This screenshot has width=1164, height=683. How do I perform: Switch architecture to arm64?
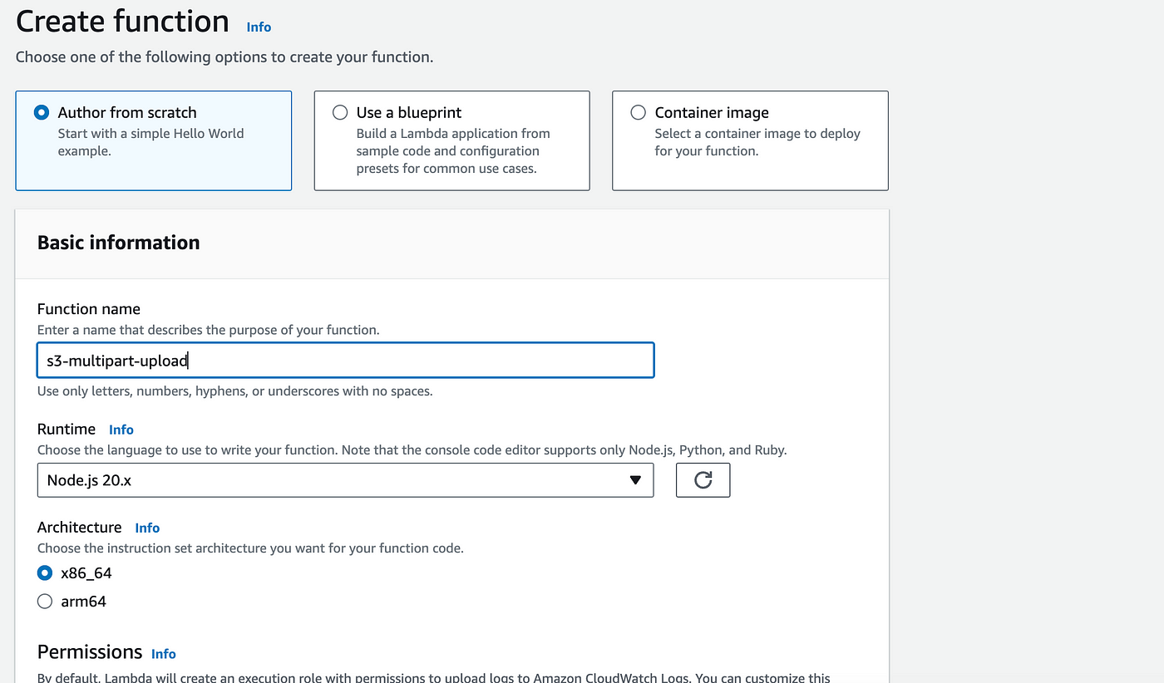pos(44,601)
